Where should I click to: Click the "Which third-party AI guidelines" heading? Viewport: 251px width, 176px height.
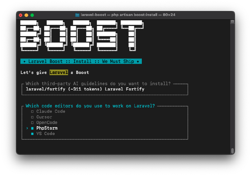[x=98, y=84]
